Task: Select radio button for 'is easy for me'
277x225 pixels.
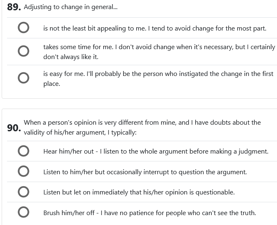Action: (x=24, y=78)
